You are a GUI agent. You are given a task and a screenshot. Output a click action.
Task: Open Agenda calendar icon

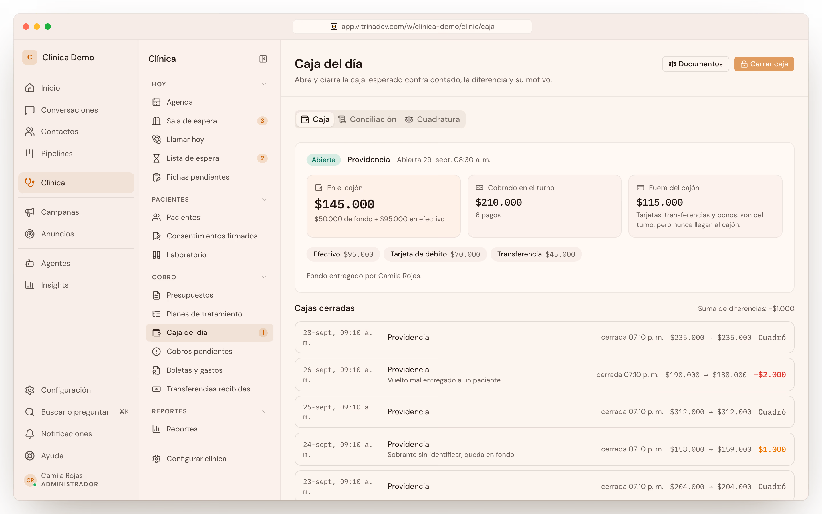pos(156,102)
